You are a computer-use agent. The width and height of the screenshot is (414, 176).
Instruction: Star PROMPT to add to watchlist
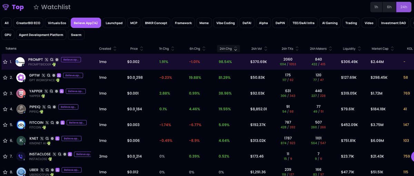tap(5, 62)
